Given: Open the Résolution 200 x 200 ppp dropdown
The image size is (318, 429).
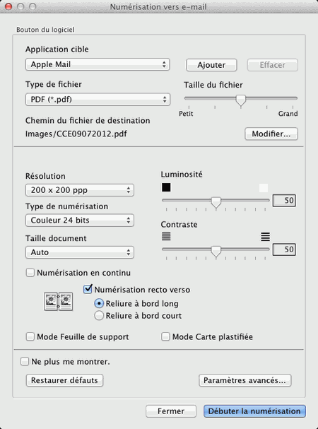Looking at the screenshot, I should point(80,190).
